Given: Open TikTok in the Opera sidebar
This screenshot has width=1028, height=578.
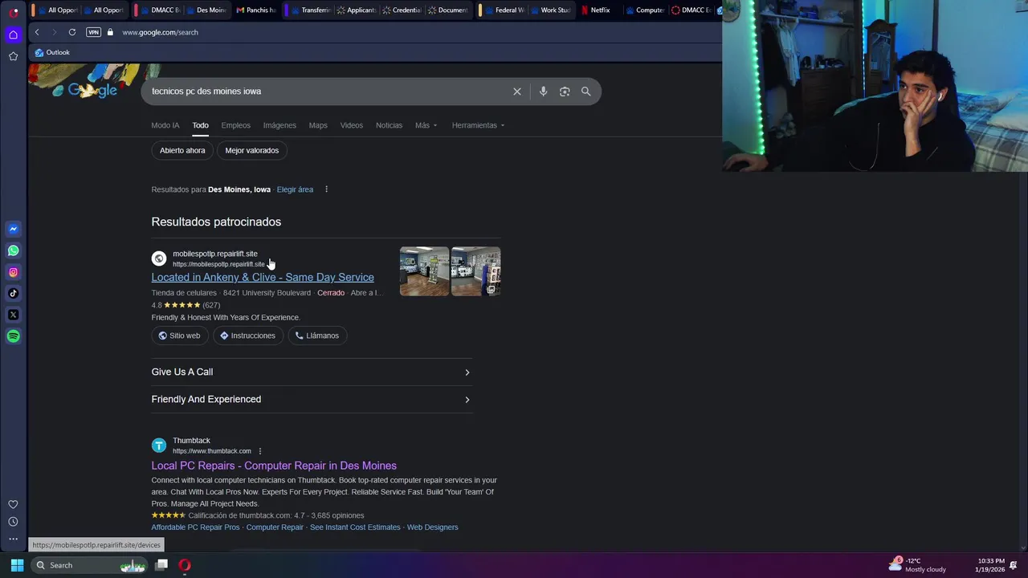Looking at the screenshot, I should coord(13,293).
